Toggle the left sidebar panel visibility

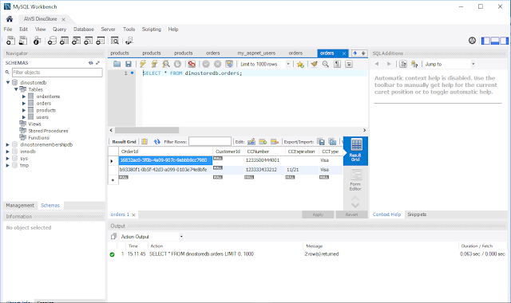point(485,41)
